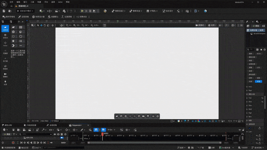Toggle the favorites star filter in Details
This screenshot has width=267, height=150.
pos(261,50)
